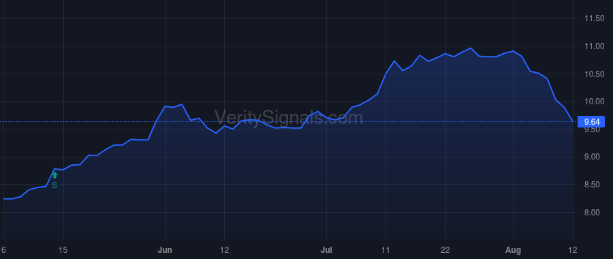Click the teal S letter under the arrow
Screen dimensions: 613x259
(x=54, y=185)
